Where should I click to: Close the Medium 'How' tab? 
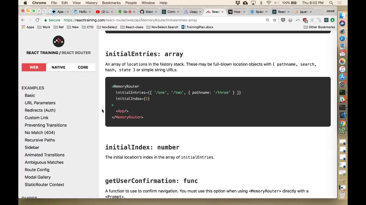244,12
